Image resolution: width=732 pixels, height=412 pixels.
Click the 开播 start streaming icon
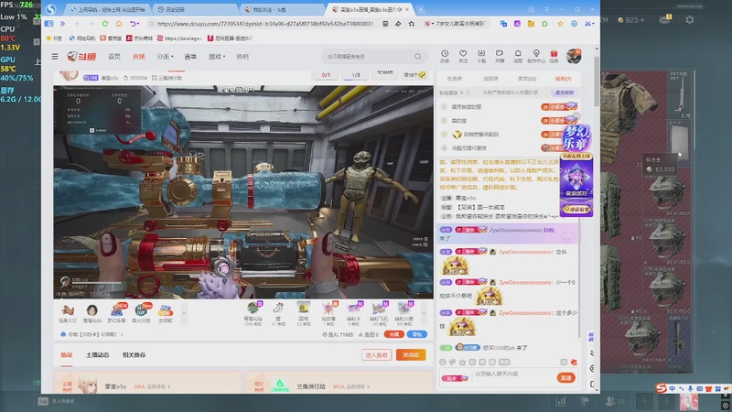[500, 56]
